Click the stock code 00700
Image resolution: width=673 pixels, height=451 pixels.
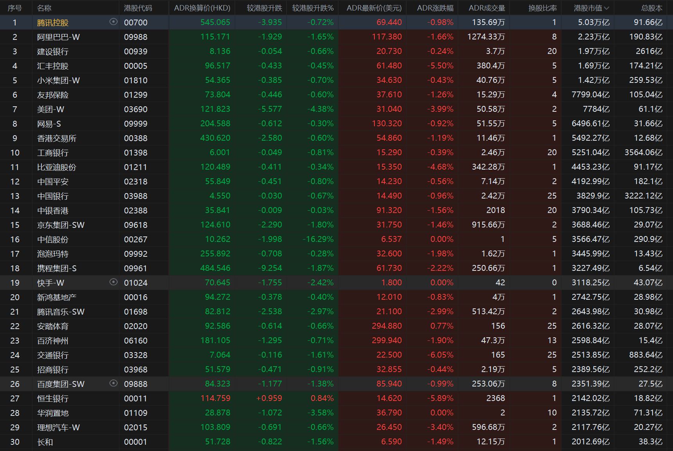tap(136, 22)
